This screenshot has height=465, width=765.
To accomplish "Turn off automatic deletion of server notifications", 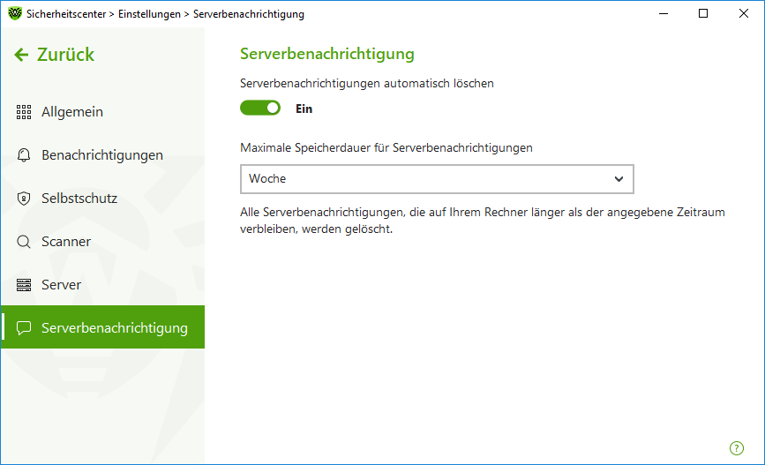I will (260, 108).
